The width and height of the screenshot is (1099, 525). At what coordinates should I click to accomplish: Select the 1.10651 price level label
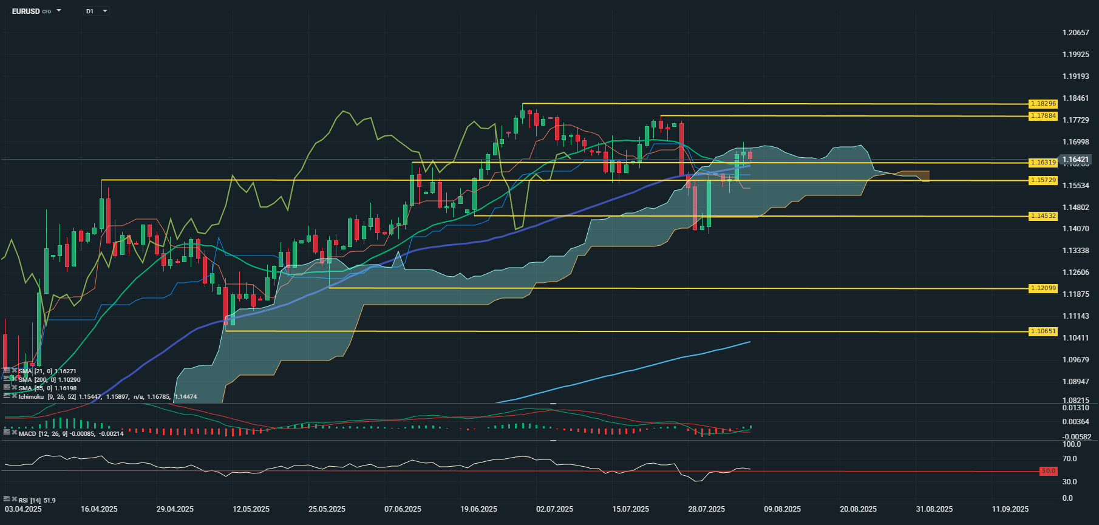click(x=1043, y=331)
